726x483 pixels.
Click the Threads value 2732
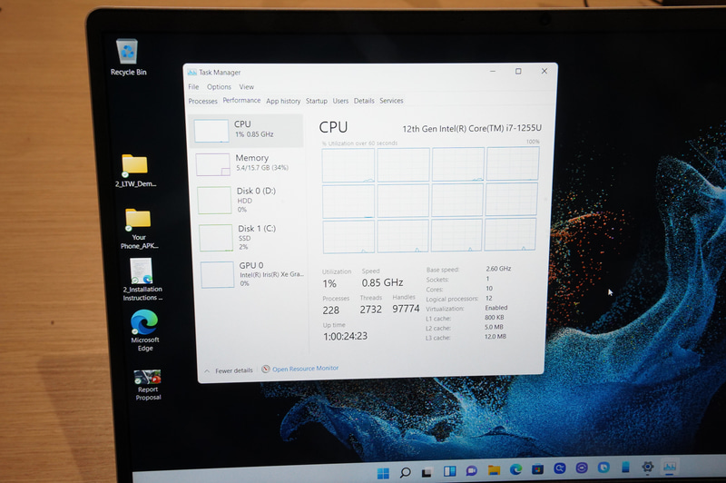pos(371,310)
